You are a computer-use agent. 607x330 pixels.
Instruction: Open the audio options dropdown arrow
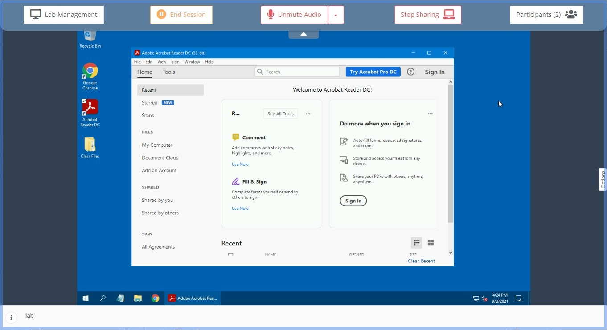336,15
